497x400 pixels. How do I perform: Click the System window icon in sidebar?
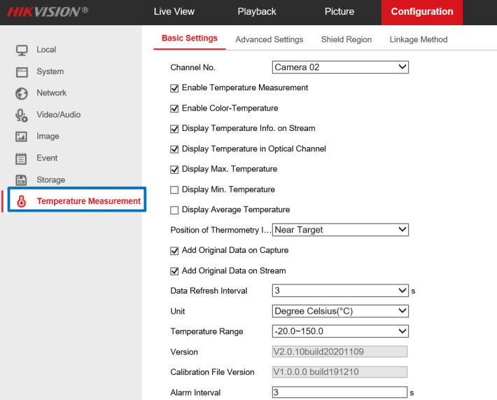(x=22, y=71)
